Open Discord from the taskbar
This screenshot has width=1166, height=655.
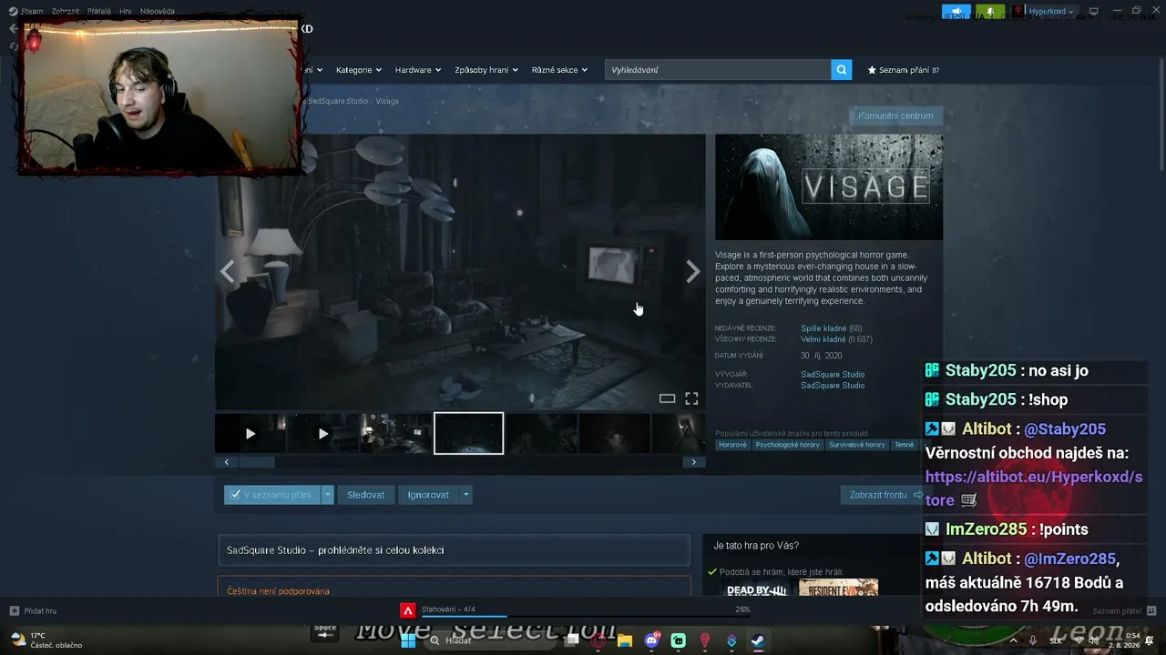651,640
